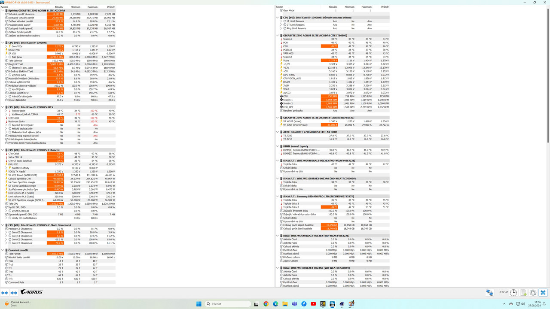Expand the Teploty Jader row

coord(6,111)
